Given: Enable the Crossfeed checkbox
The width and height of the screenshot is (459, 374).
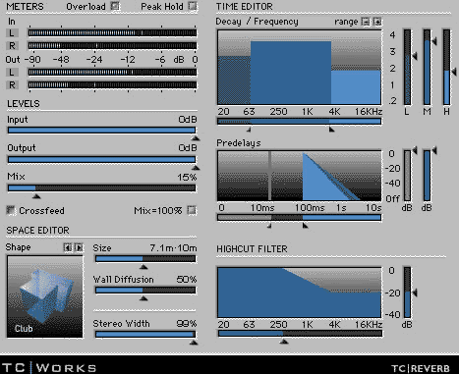Looking at the screenshot, I should tap(11, 210).
